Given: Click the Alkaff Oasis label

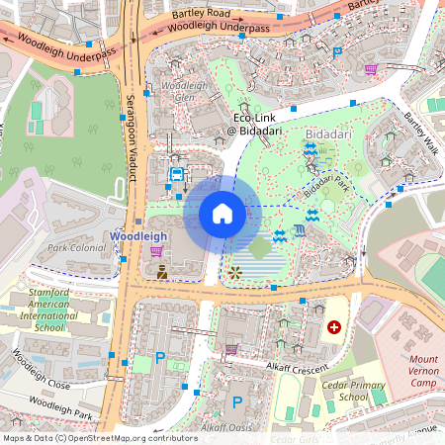Looking at the screenshot, I should click(x=226, y=427).
